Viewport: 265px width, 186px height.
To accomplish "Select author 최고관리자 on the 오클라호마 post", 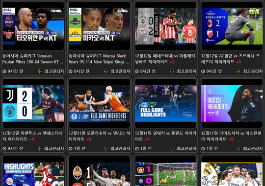I will (120, 149).
